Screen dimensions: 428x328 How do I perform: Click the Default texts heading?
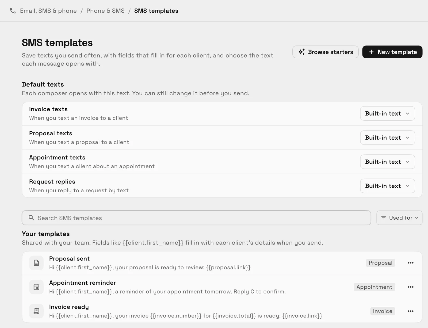click(43, 84)
